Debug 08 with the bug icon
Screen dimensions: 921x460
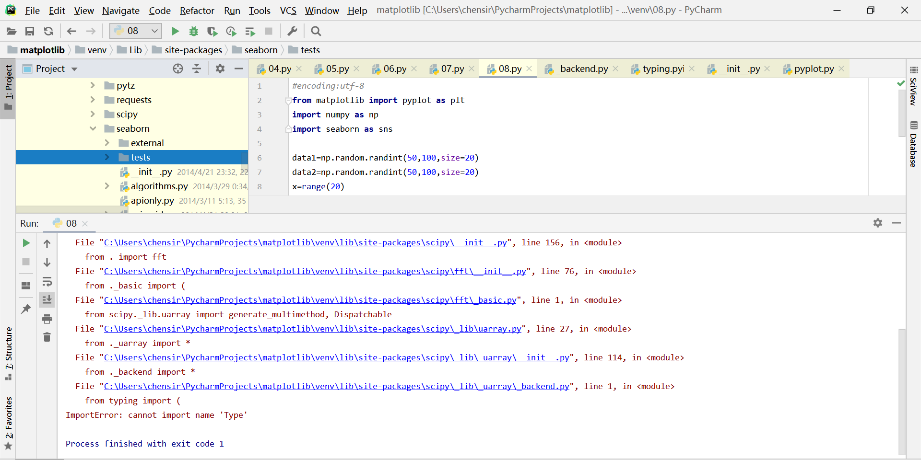point(194,31)
